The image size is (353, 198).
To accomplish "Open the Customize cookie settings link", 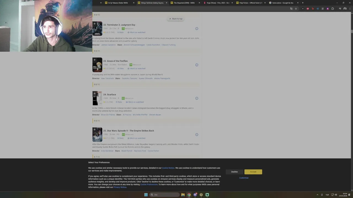I will [244, 178].
